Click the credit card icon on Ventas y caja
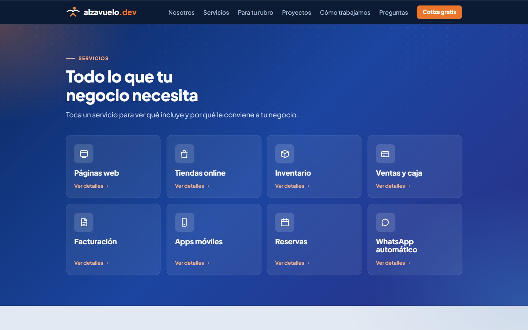528x330 pixels. [385, 154]
